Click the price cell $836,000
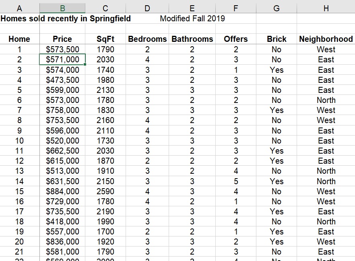 [x=62, y=242]
